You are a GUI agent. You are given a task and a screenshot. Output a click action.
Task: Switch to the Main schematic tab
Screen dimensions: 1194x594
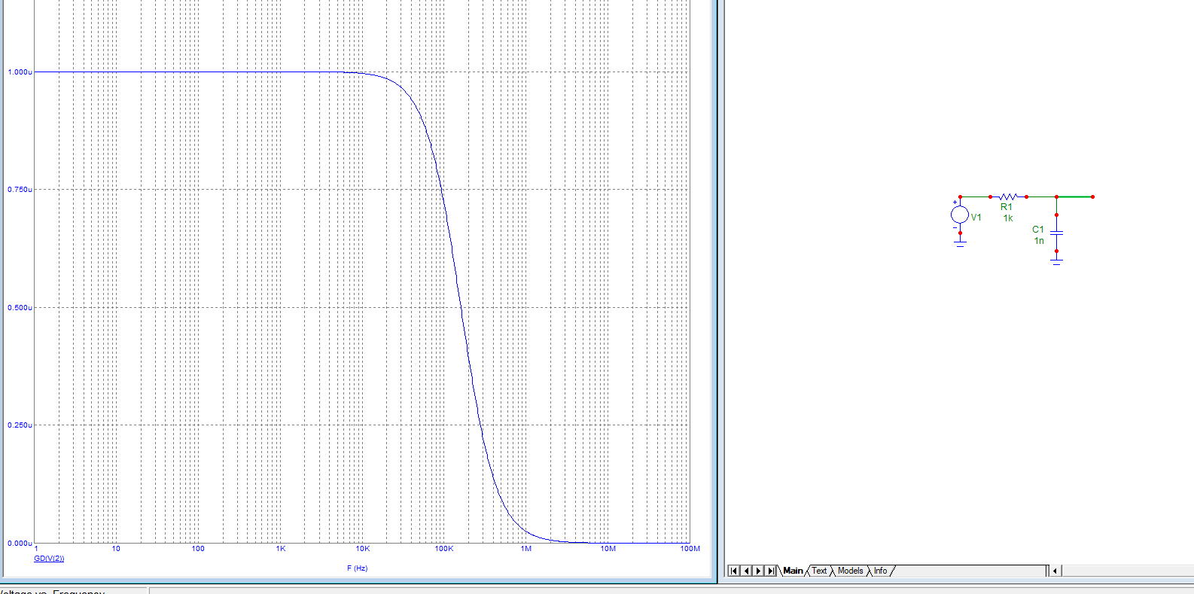[793, 571]
